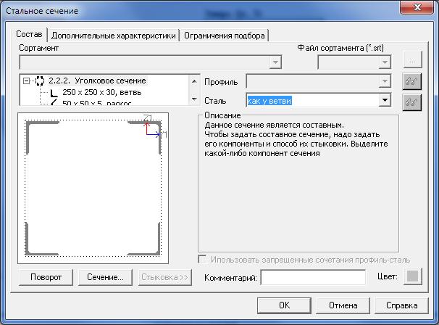Open the Профиль dropdown list

pos(385,81)
